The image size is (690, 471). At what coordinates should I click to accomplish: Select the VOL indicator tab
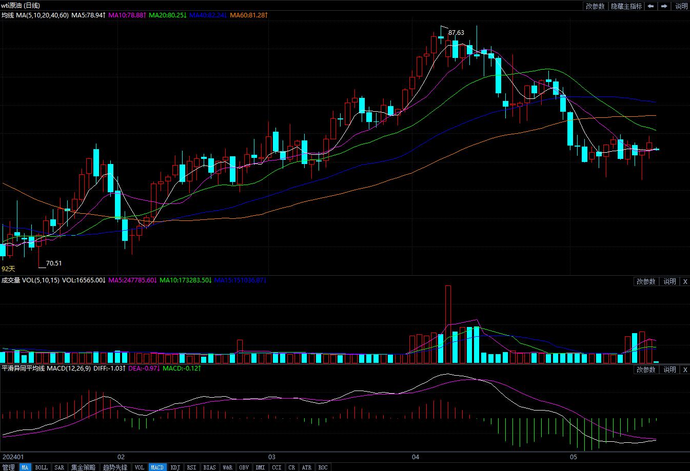[x=139, y=467]
